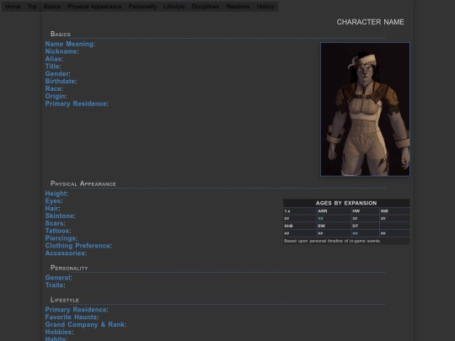
Task: Open the Lifestyle navigation item
Action: (x=174, y=7)
